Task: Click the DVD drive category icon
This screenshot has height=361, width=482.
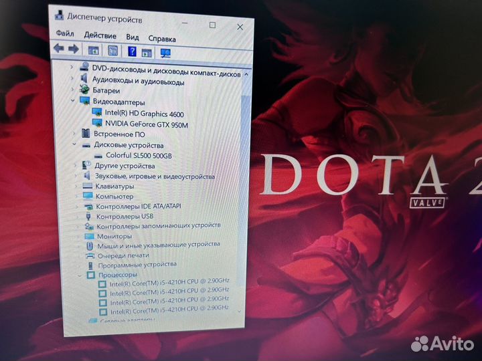Action: click(84, 67)
